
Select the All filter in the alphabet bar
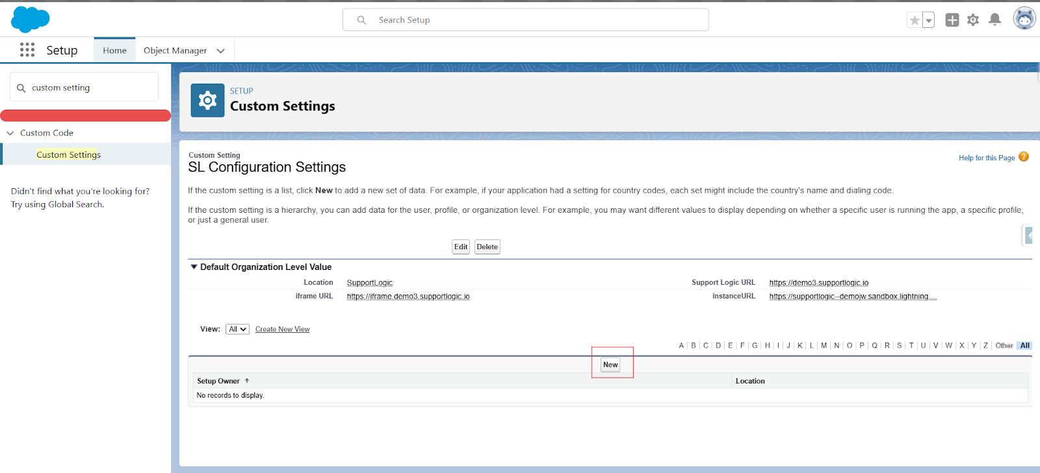[x=1025, y=346]
